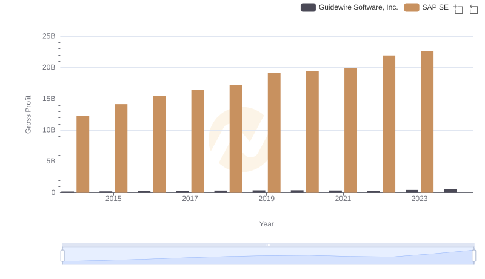This screenshot has width=485, height=279.
Task: Click the 25B y-axis label
Action: 49,36
